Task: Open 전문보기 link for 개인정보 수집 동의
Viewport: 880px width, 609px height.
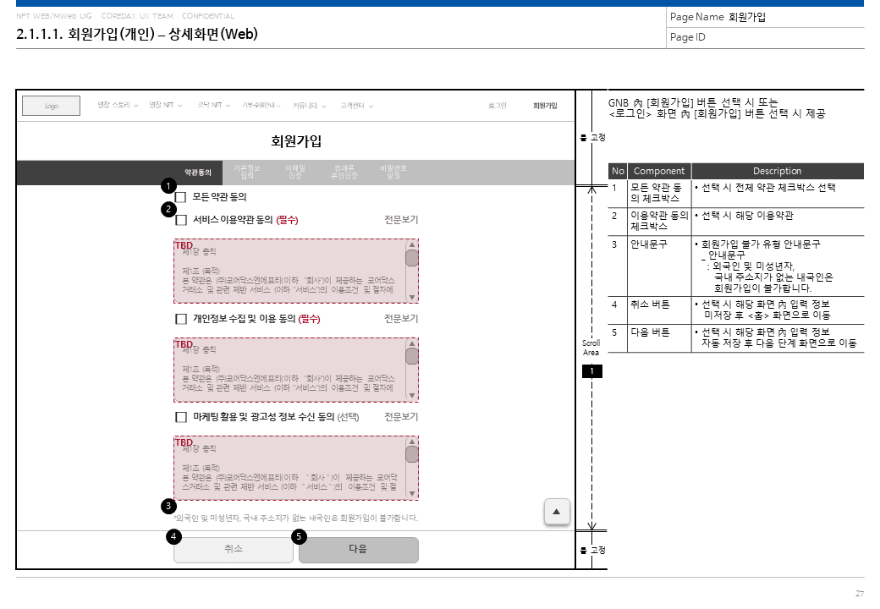Action: pyautogui.click(x=401, y=319)
